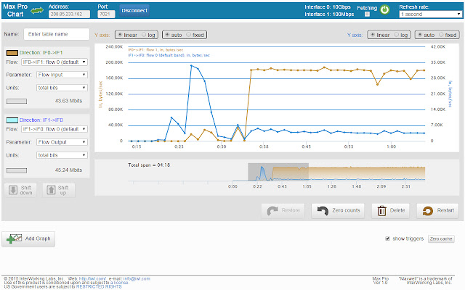Toggle the green power fetching button
The height and width of the screenshot is (290, 465).
[x=385, y=9]
